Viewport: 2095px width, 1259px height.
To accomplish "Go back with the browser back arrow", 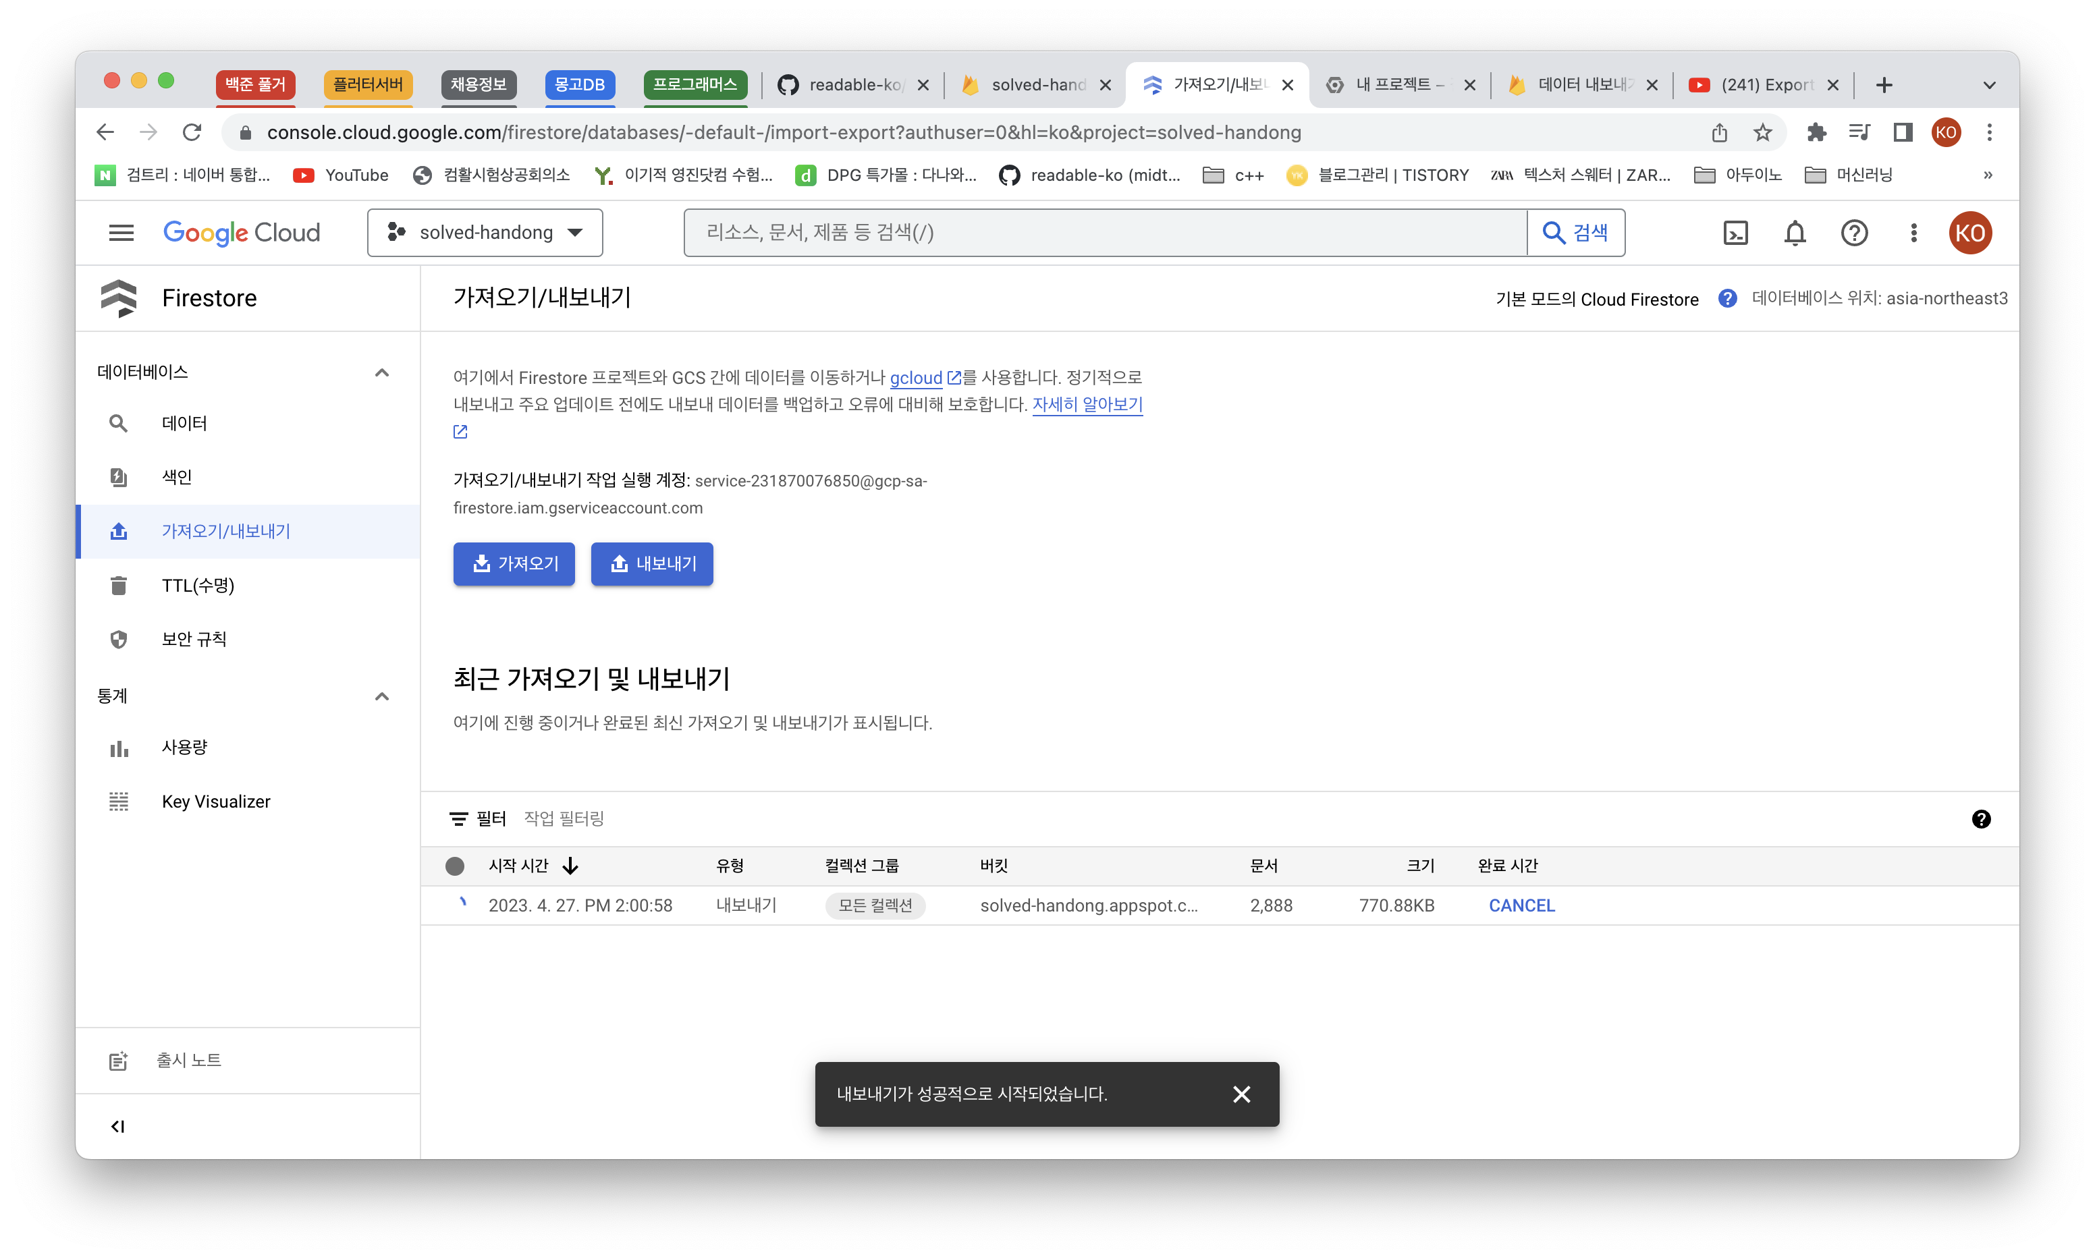I will pyautogui.click(x=105, y=132).
